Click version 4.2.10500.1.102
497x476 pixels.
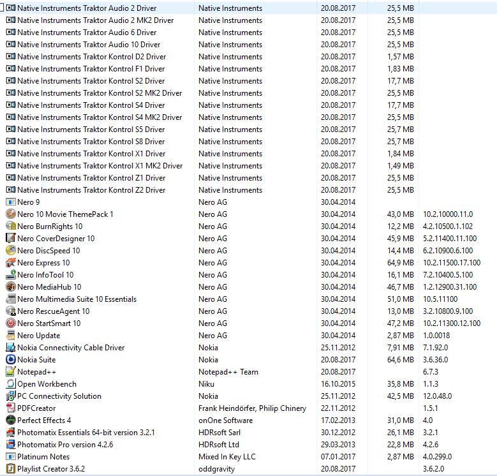click(448, 227)
